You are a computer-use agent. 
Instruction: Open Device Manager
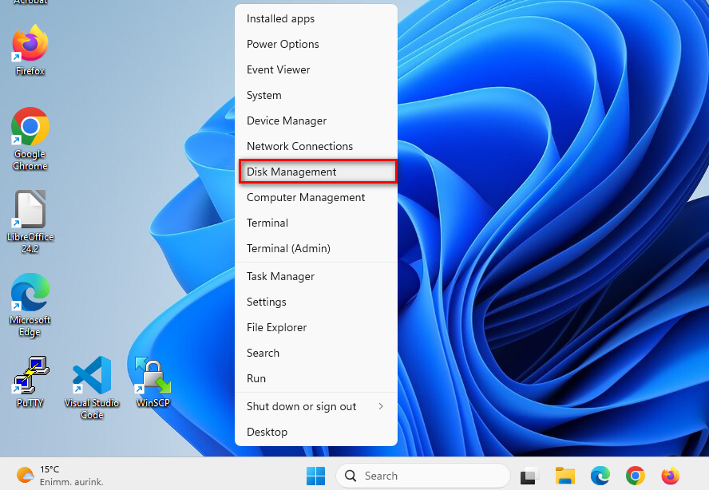click(x=286, y=121)
